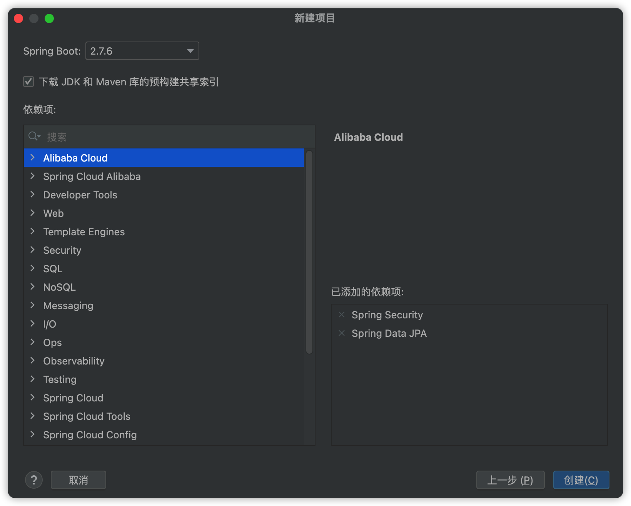
Task: Expand the SQL category chevron
Action: point(33,268)
